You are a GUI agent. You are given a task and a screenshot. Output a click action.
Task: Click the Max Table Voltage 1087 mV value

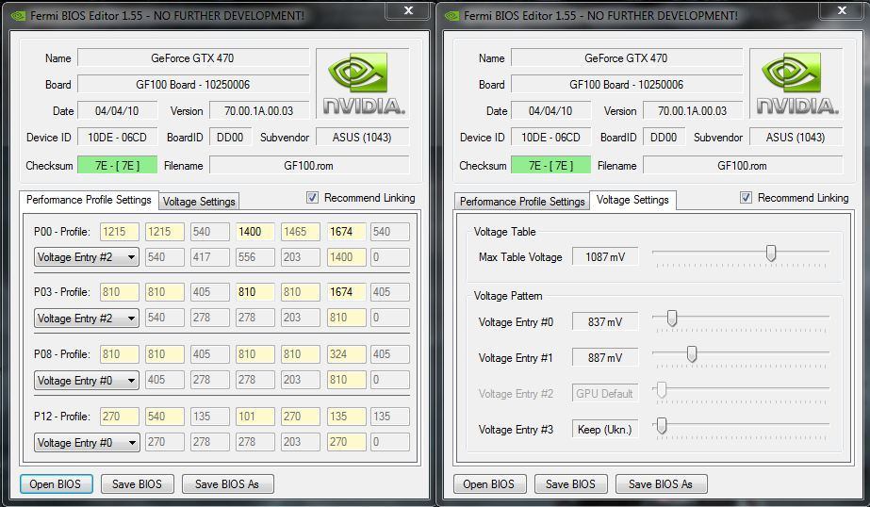pos(605,257)
